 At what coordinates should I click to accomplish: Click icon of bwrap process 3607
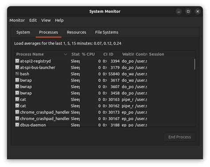click(17, 87)
